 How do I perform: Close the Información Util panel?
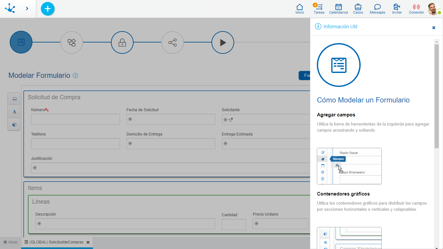point(434,28)
